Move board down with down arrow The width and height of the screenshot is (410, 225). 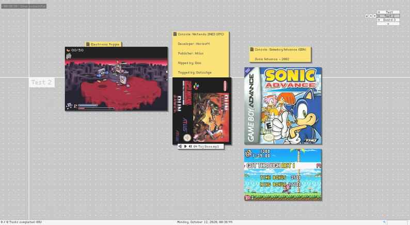pos(374,16)
